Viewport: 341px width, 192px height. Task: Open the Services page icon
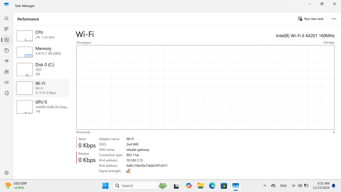[x=6, y=93]
